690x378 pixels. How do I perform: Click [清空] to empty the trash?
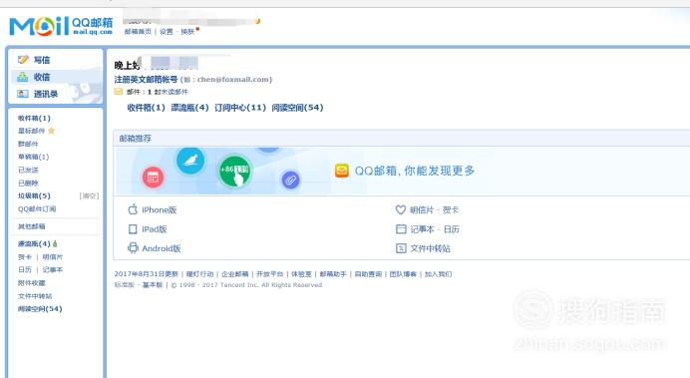pos(89,195)
